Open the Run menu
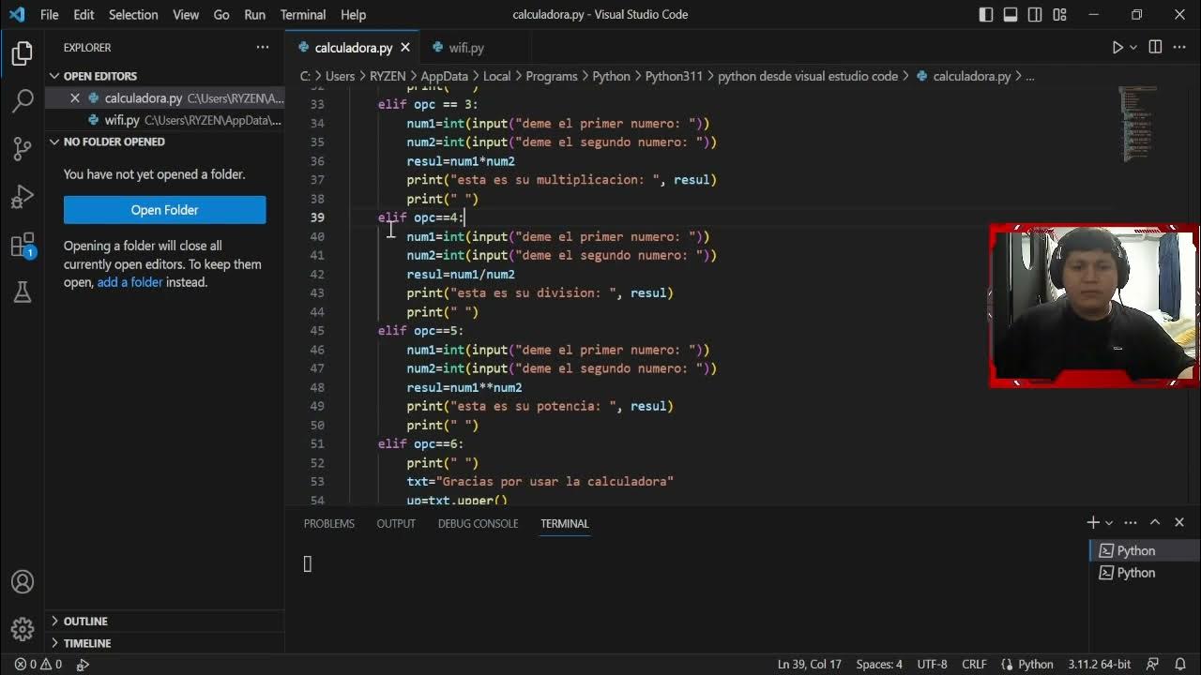This screenshot has width=1201, height=675. [x=254, y=15]
